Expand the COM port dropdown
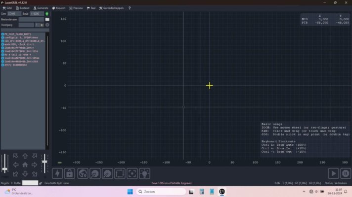 pyautogui.click(x=14, y=14)
